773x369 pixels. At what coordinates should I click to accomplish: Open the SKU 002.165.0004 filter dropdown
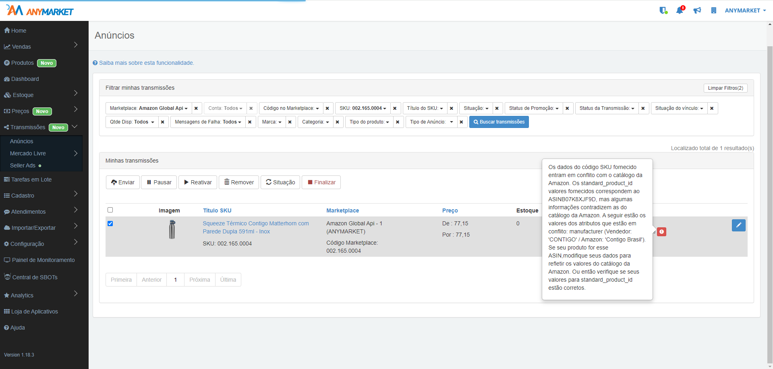(x=363, y=108)
